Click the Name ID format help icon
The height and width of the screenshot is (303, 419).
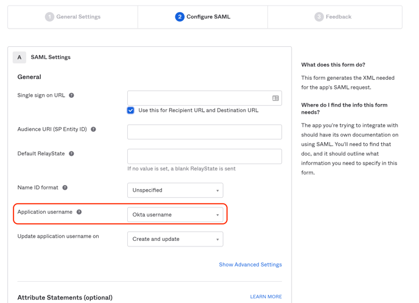click(x=65, y=188)
